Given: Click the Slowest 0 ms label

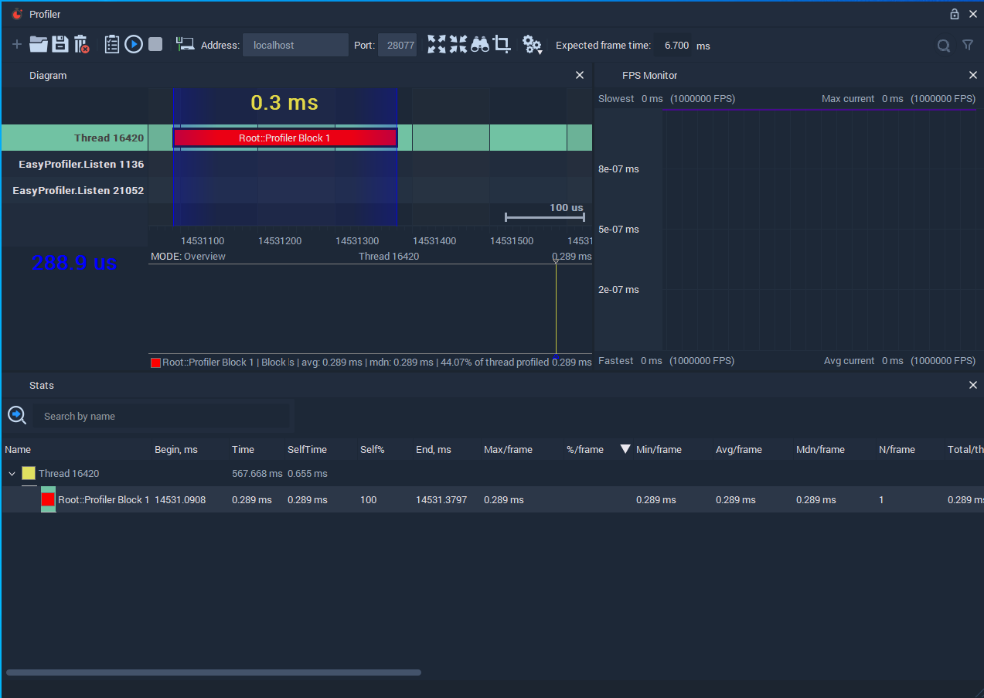Looking at the screenshot, I should (x=631, y=99).
